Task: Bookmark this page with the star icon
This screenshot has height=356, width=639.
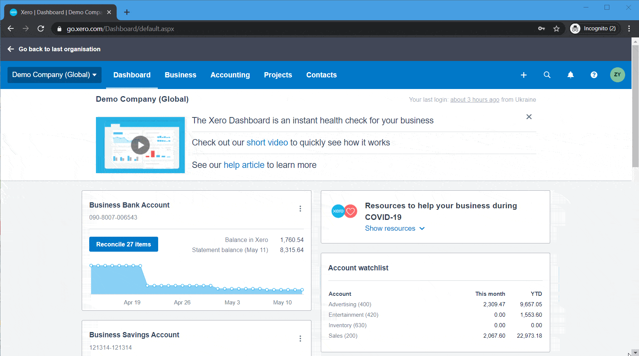Action: tap(557, 28)
